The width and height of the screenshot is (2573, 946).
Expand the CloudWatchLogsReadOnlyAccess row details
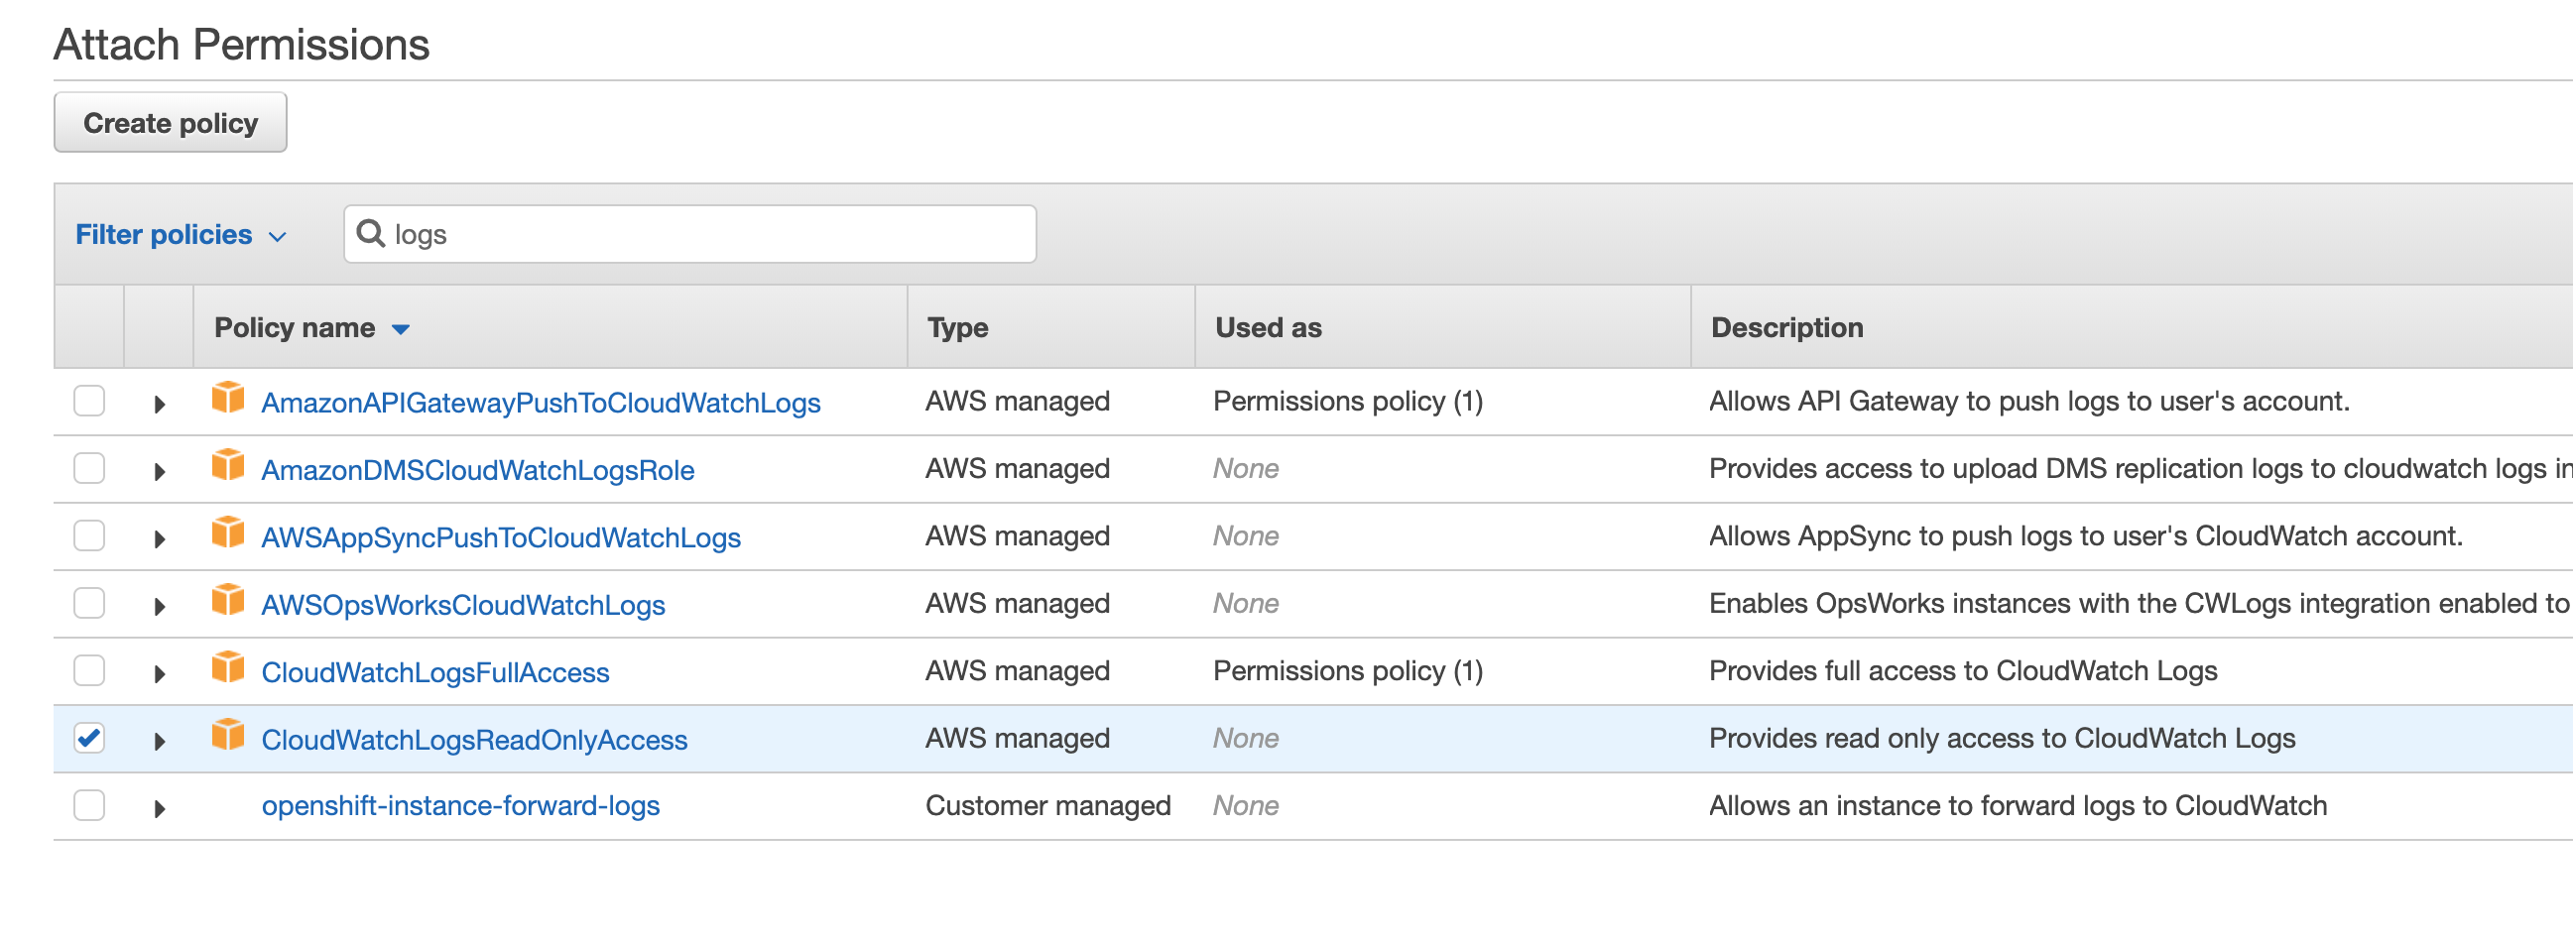(159, 741)
